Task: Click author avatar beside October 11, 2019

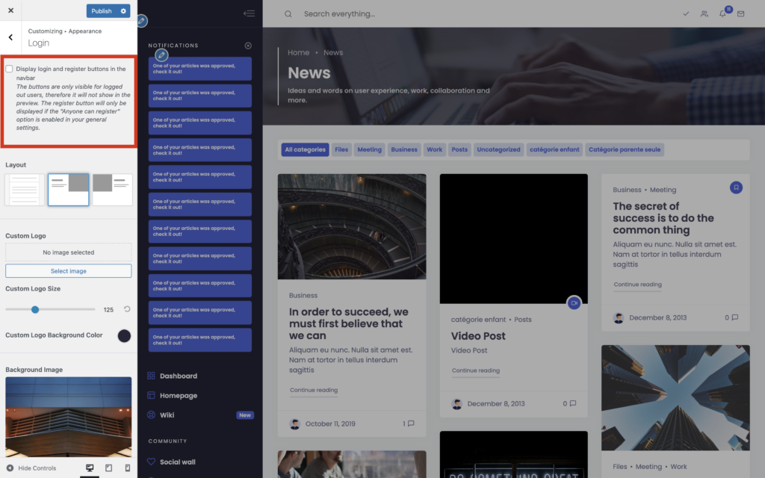Action: [x=294, y=424]
